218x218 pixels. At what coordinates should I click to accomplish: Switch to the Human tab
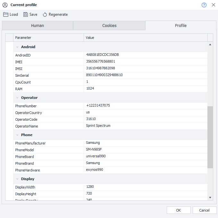coord(38,26)
